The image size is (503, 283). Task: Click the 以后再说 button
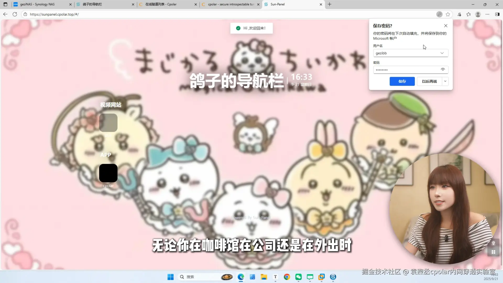429,81
